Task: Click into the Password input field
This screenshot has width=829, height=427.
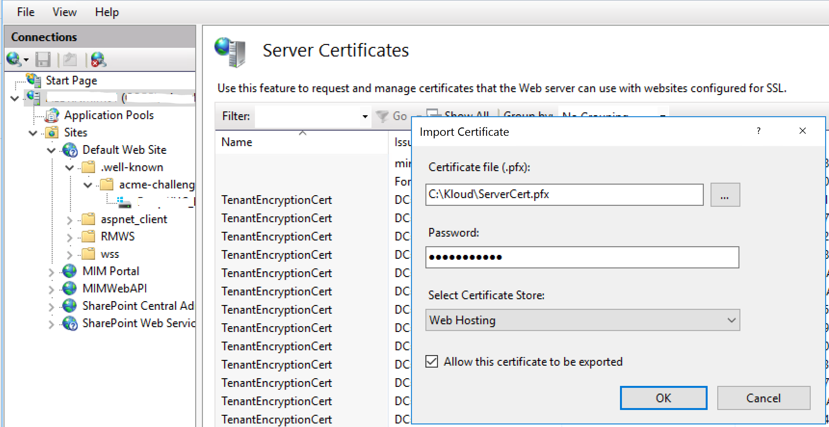Action: pyautogui.click(x=582, y=257)
